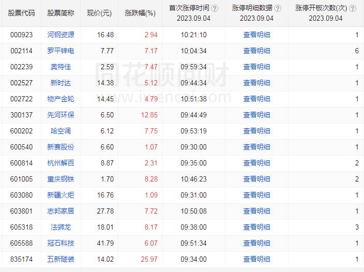Select stock code 600814
364x272 pixels.
[21, 163]
